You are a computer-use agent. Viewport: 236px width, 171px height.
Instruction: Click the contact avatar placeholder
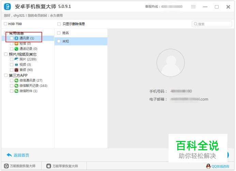(171, 63)
